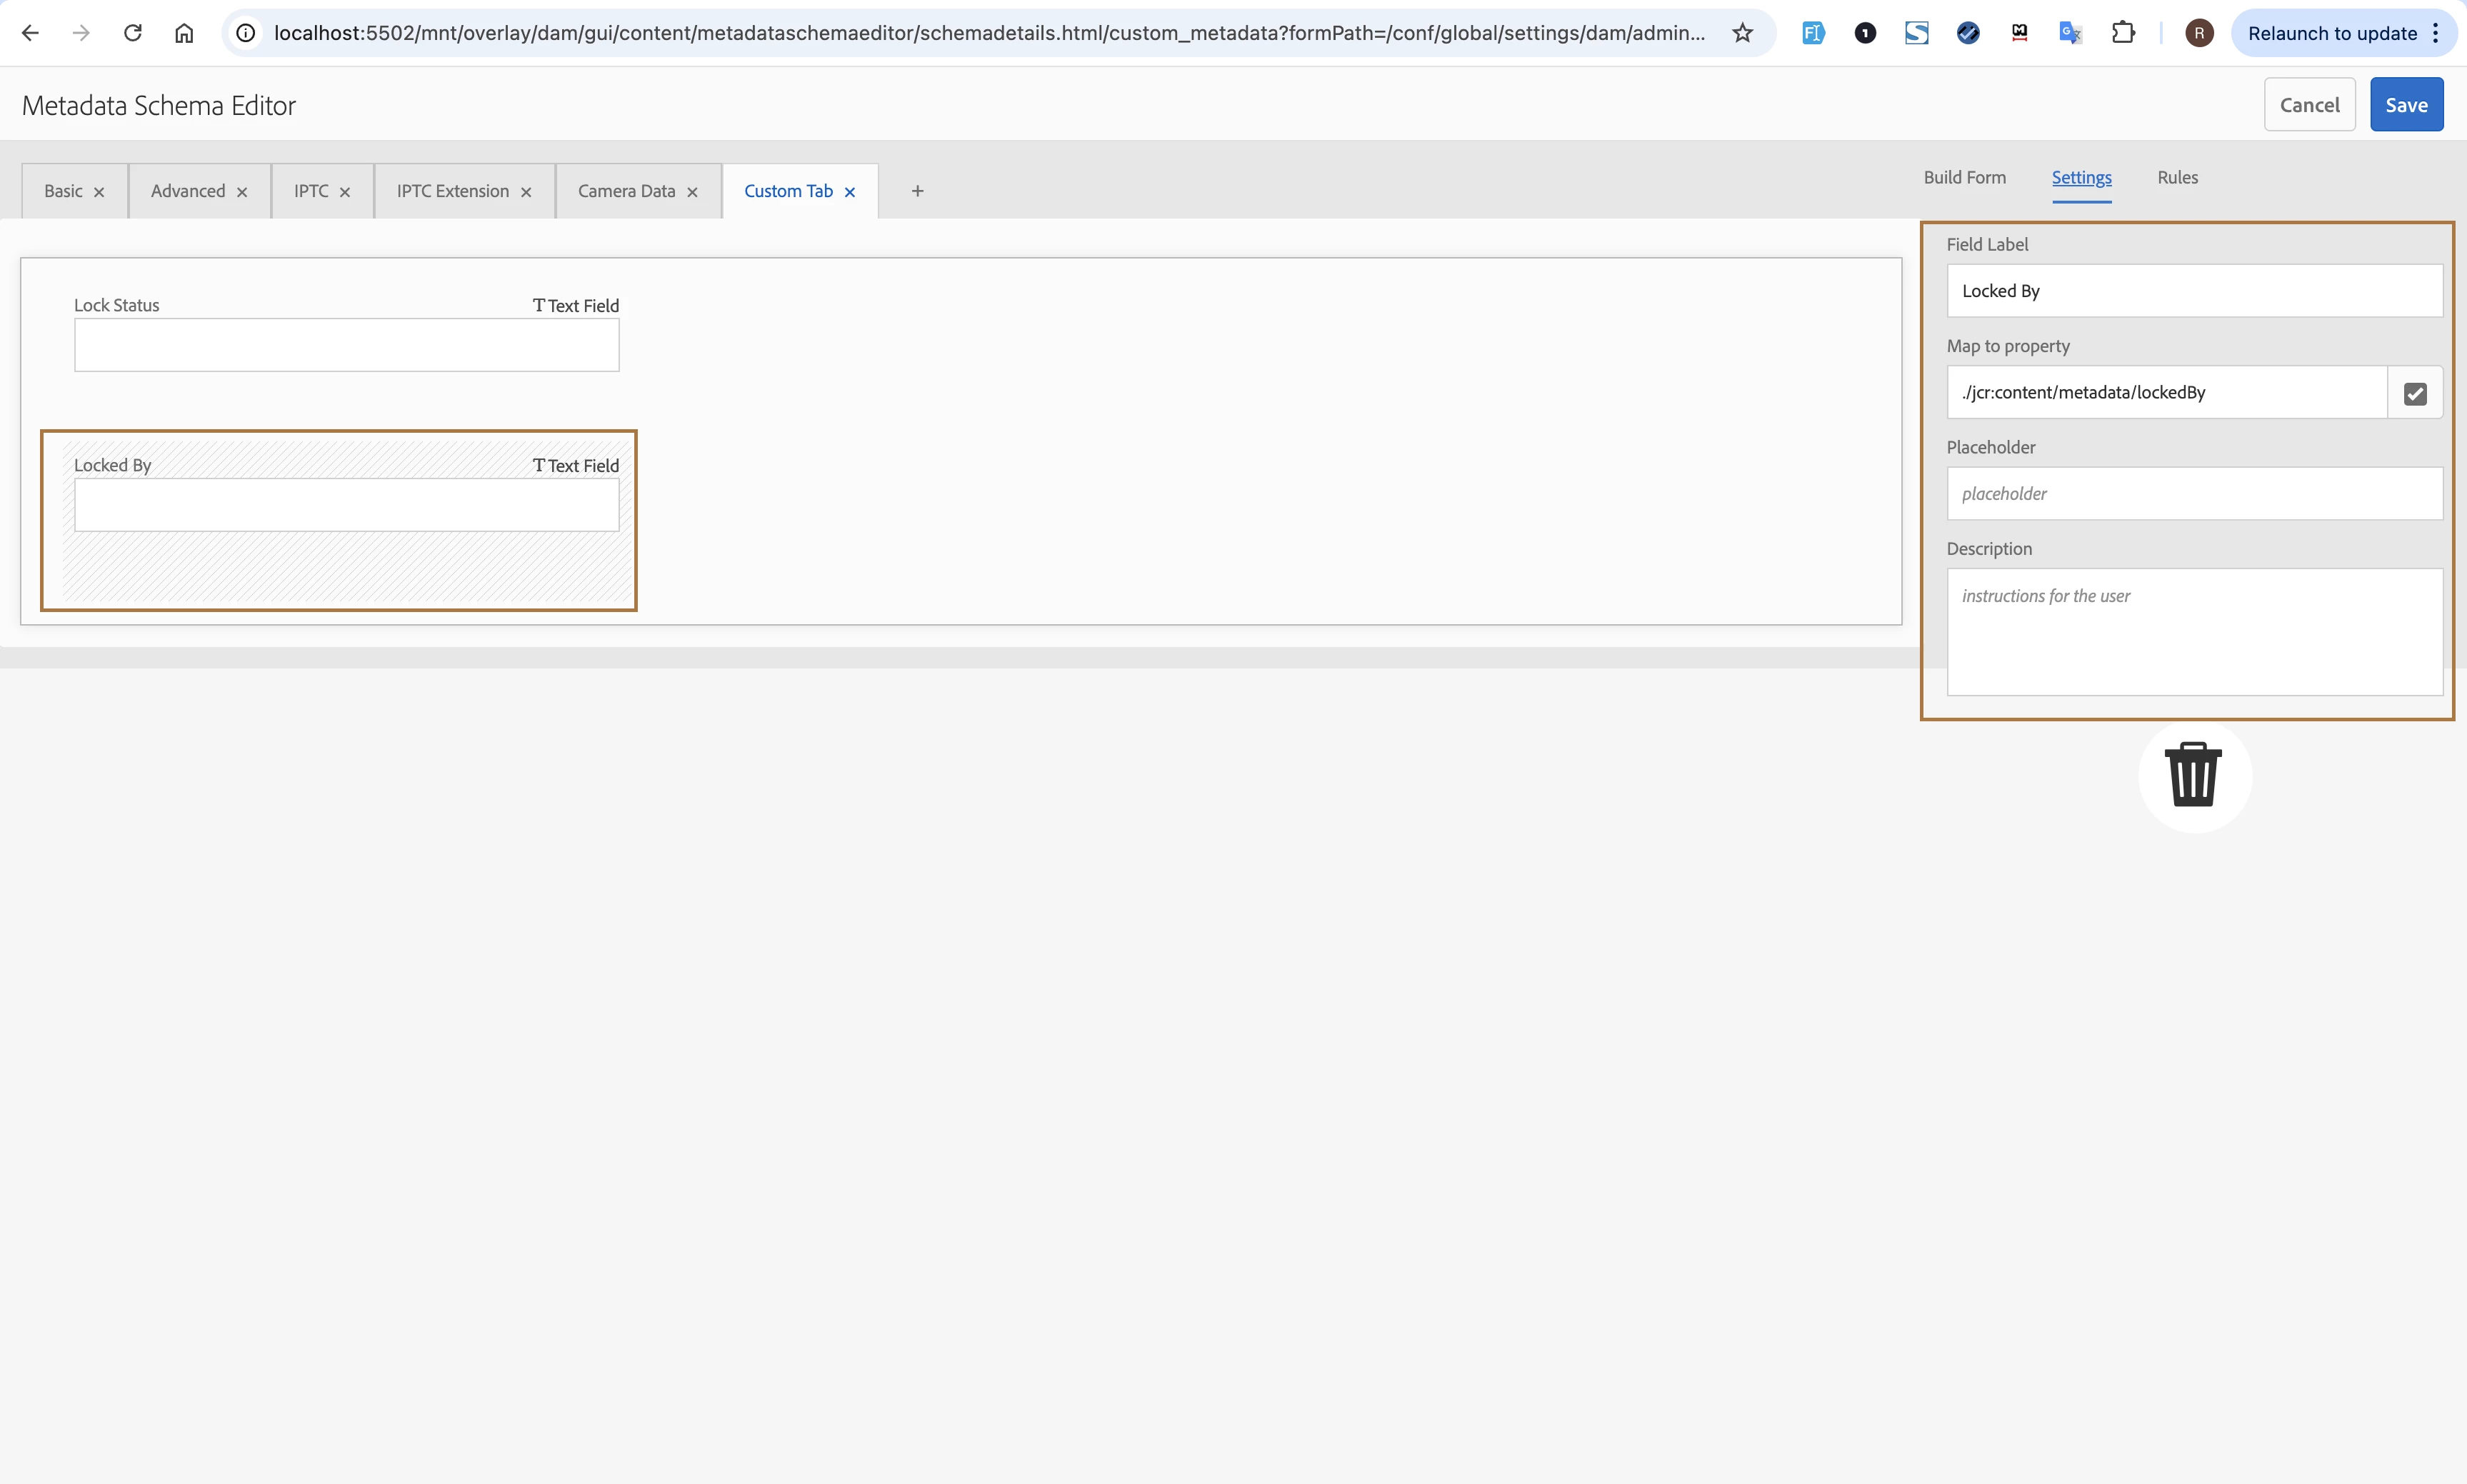Select the IPTC tab
The height and width of the screenshot is (1484, 2467).
point(311,191)
